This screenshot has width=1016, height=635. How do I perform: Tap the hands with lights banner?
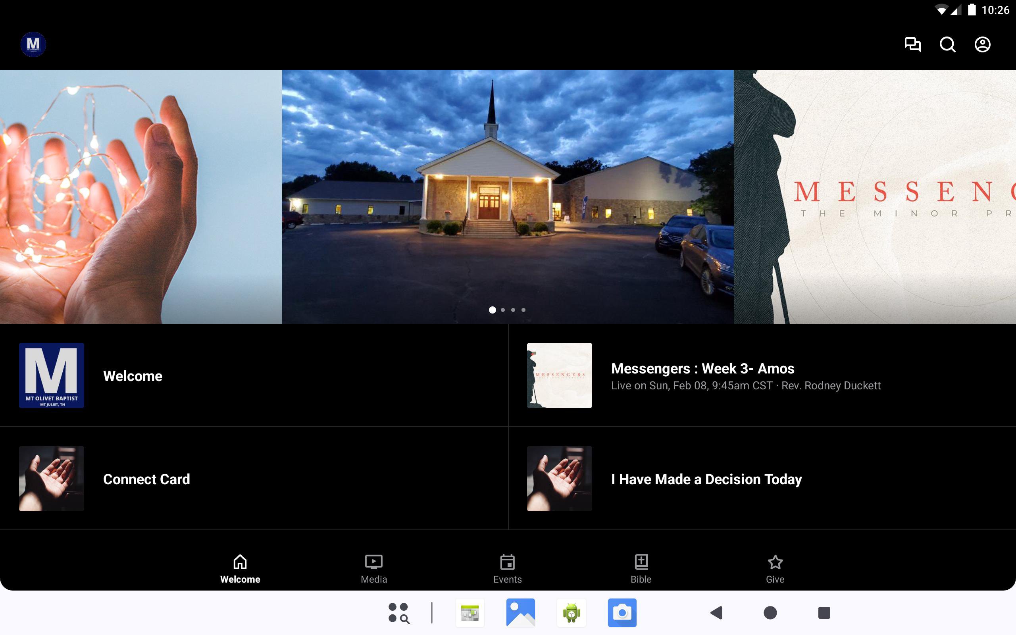140,196
